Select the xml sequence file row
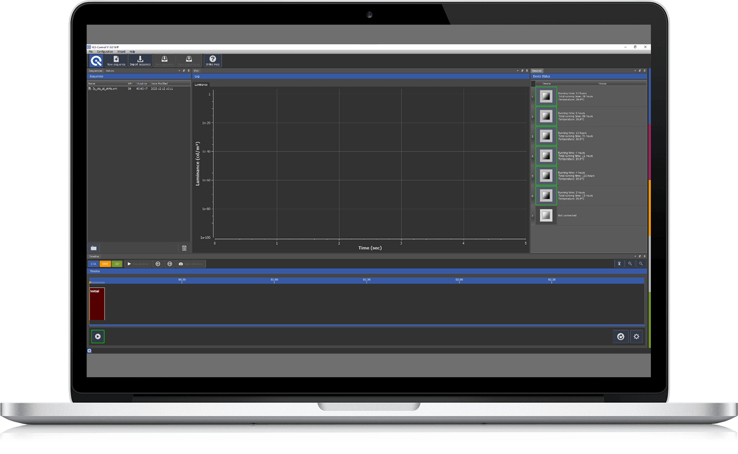738x454 pixels. click(x=139, y=89)
